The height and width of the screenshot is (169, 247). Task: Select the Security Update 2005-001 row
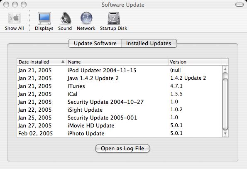pos(120,118)
